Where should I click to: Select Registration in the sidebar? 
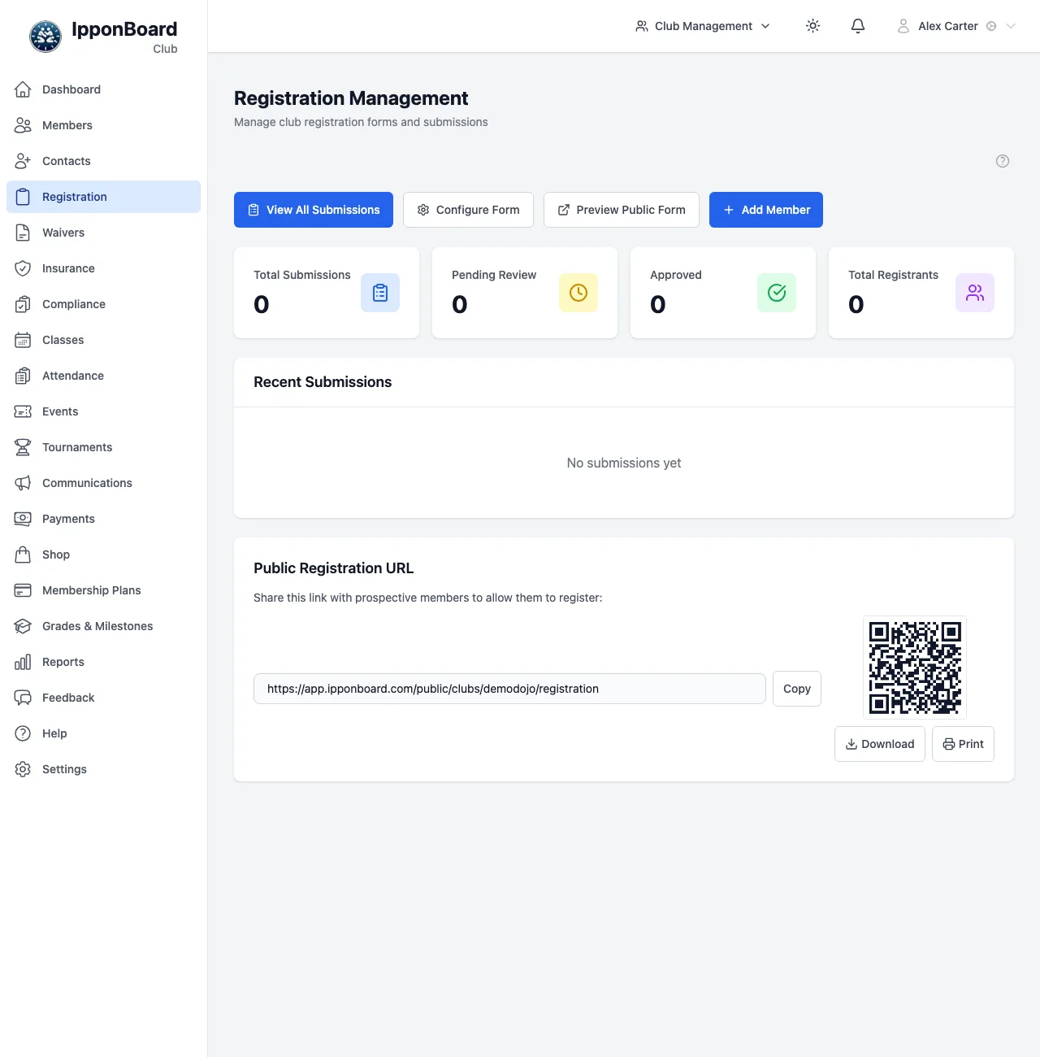pos(103,197)
